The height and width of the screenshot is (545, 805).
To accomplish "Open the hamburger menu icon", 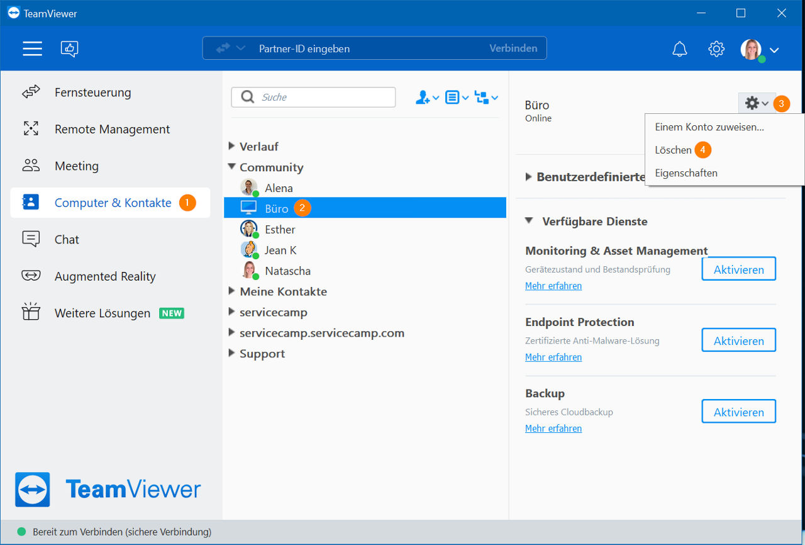I will pyautogui.click(x=32, y=48).
